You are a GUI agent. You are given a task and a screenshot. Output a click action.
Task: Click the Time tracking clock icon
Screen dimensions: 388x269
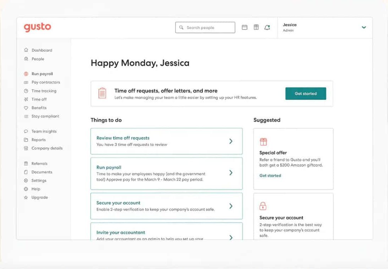(25, 91)
